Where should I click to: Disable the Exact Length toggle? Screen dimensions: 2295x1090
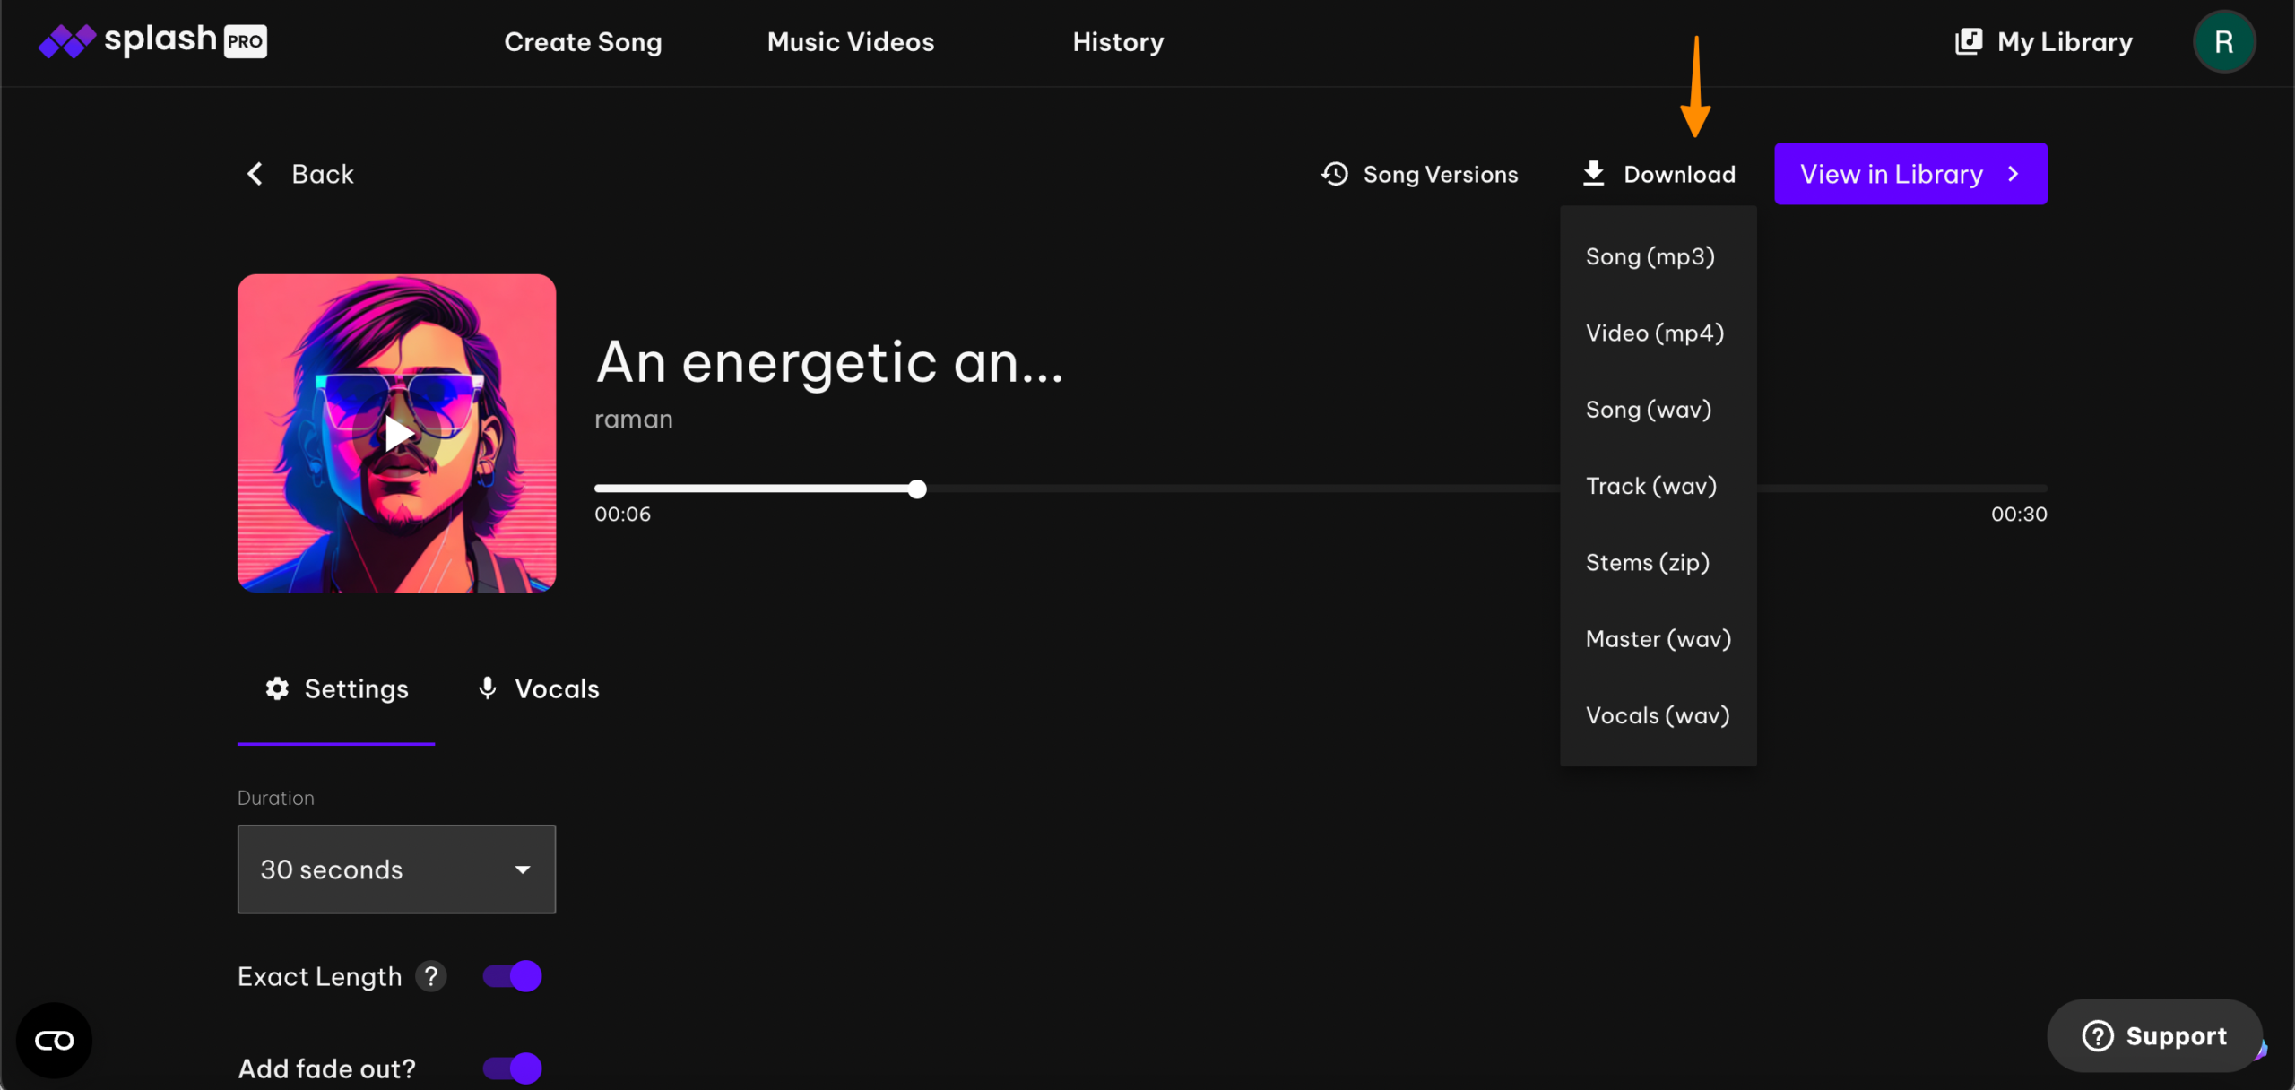click(513, 976)
